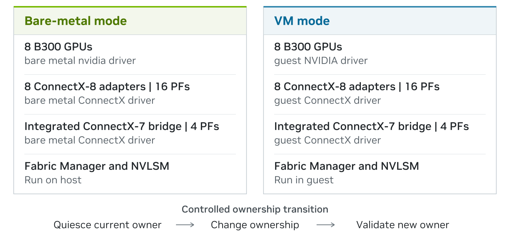Image resolution: width=510 pixels, height=243 pixels.
Task: Click the "bare metal nvidia driver" text
Action: (80, 61)
